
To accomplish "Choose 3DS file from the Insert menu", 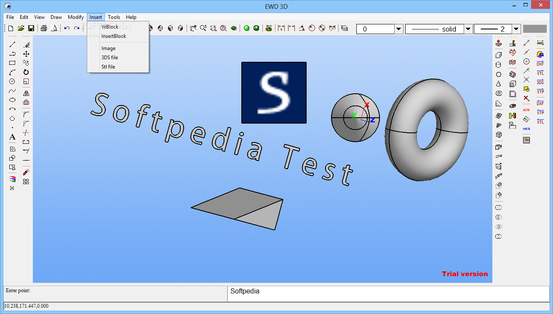I will tap(118, 58).
